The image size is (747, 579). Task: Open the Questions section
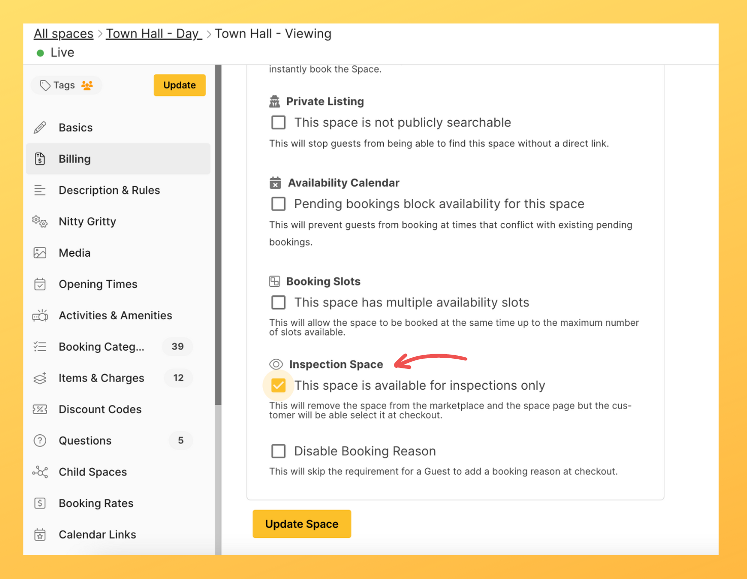(118, 440)
